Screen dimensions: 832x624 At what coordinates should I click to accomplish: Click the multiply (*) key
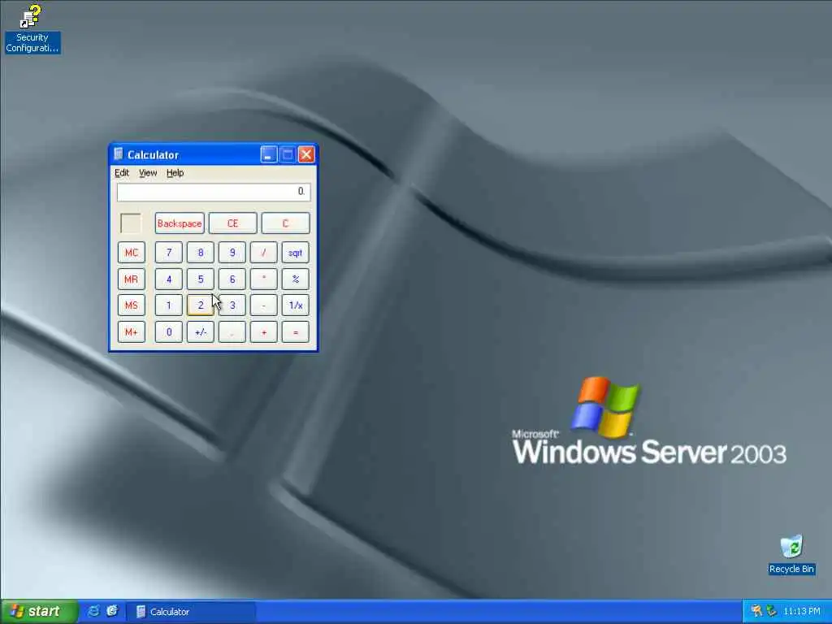click(x=264, y=279)
